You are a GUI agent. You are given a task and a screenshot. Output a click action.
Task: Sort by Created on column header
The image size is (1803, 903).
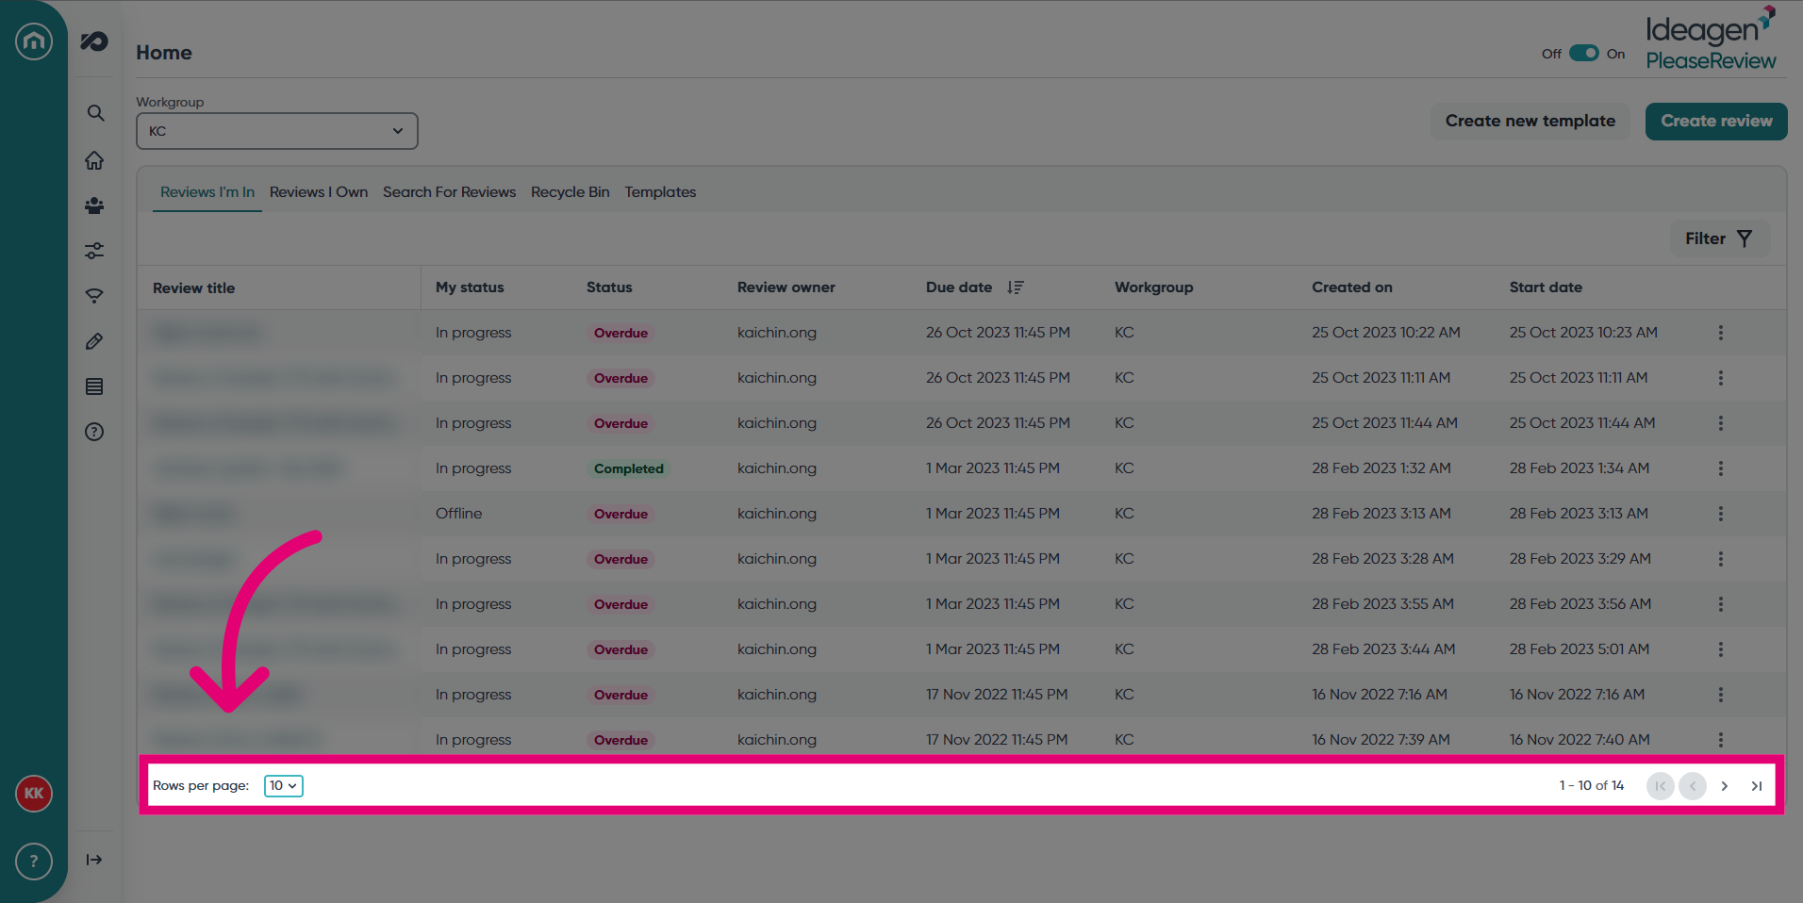click(1352, 287)
